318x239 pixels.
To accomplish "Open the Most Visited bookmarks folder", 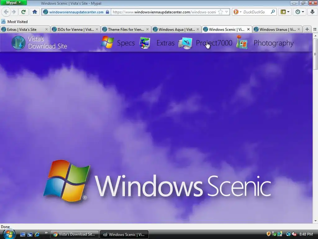I will click(x=14, y=21).
